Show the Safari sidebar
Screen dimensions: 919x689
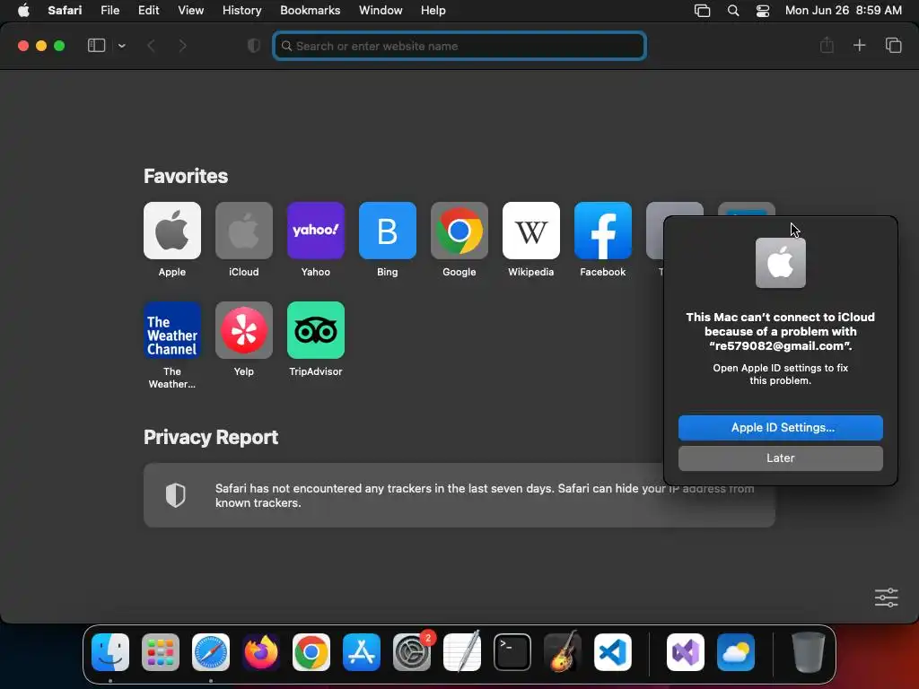click(x=96, y=46)
